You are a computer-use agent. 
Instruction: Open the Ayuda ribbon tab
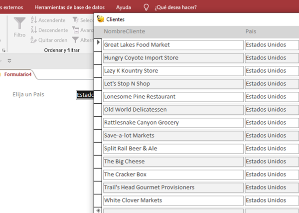[x=124, y=7]
